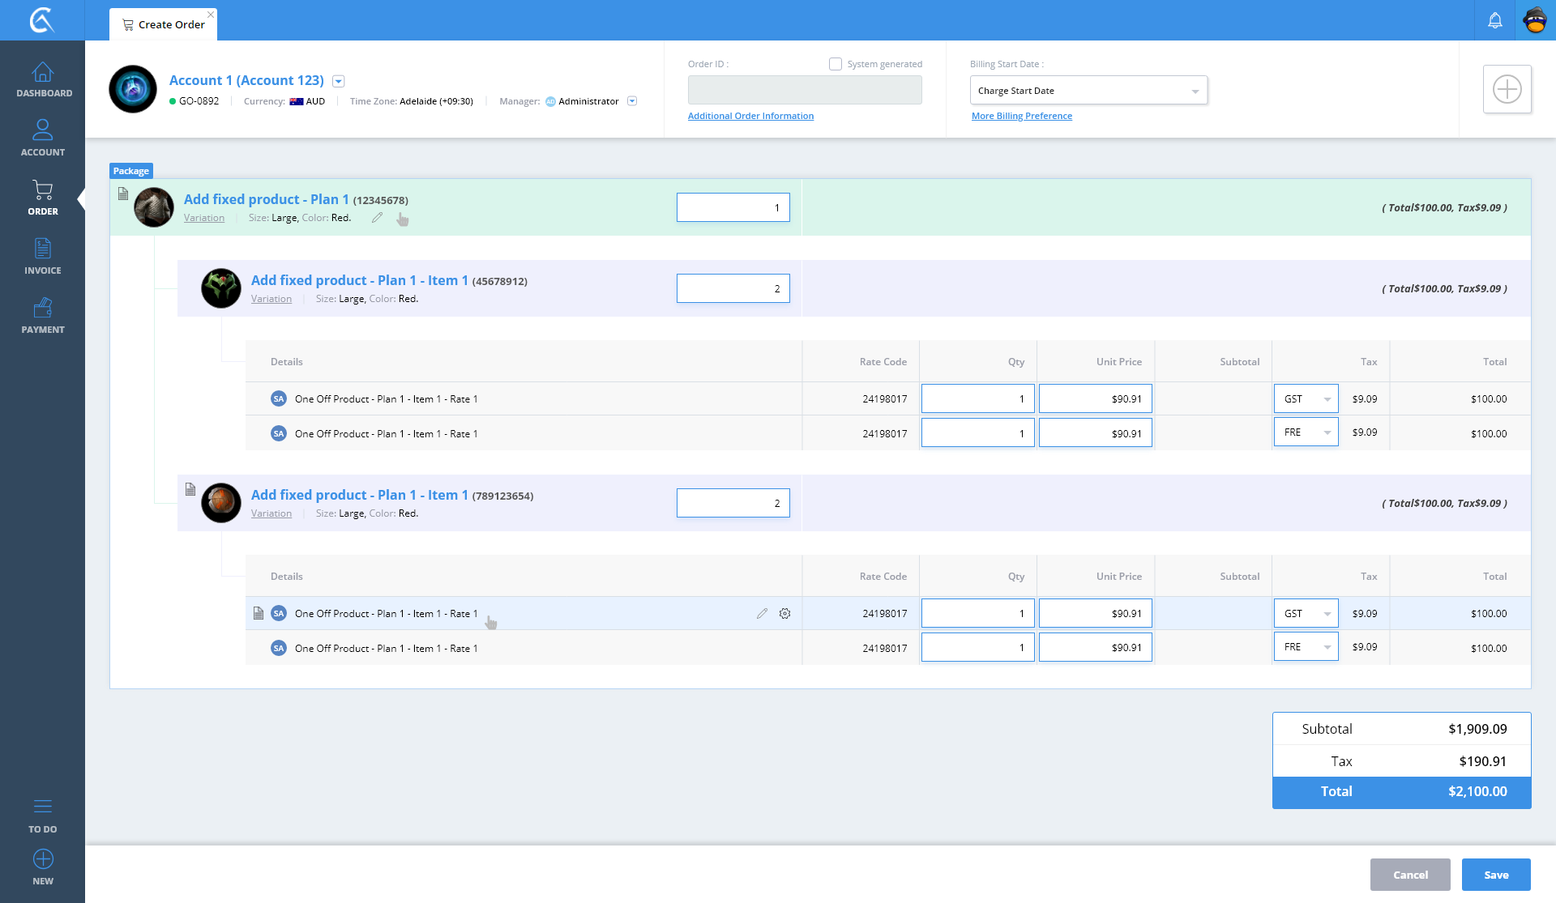
Task: Click the Save button
Action: (x=1495, y=875)
